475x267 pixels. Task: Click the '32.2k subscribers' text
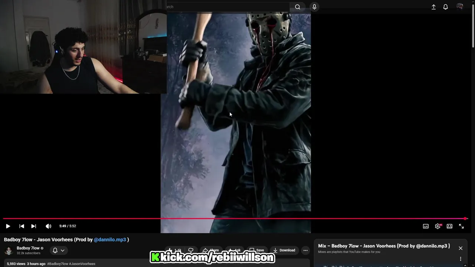(x=29, y=253)
